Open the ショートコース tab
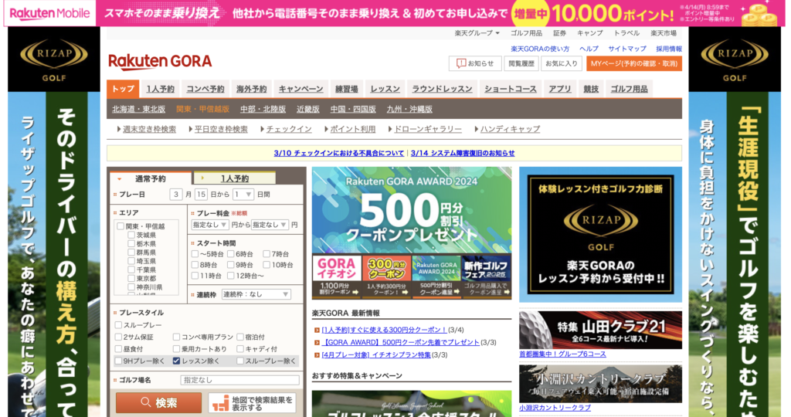 (x=510, y=89)
